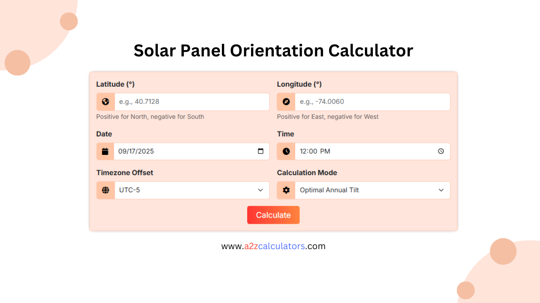Click the orange calendar icon next to Date

pos(105,151)
